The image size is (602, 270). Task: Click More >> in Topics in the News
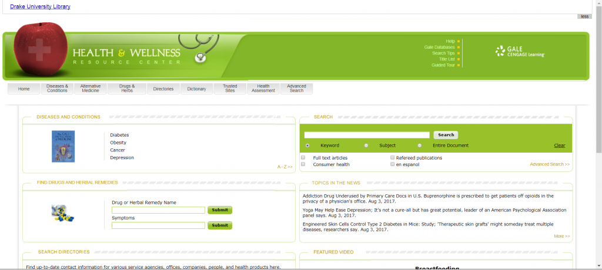point(561,236)
